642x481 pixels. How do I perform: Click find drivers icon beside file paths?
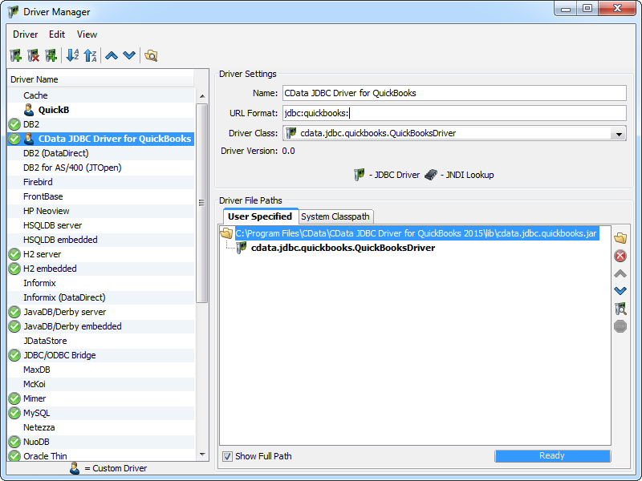pyautogui.click(x=620, y=309)
